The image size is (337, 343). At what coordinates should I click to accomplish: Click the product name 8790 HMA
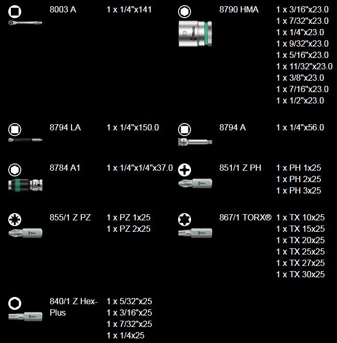pos(239,10)
